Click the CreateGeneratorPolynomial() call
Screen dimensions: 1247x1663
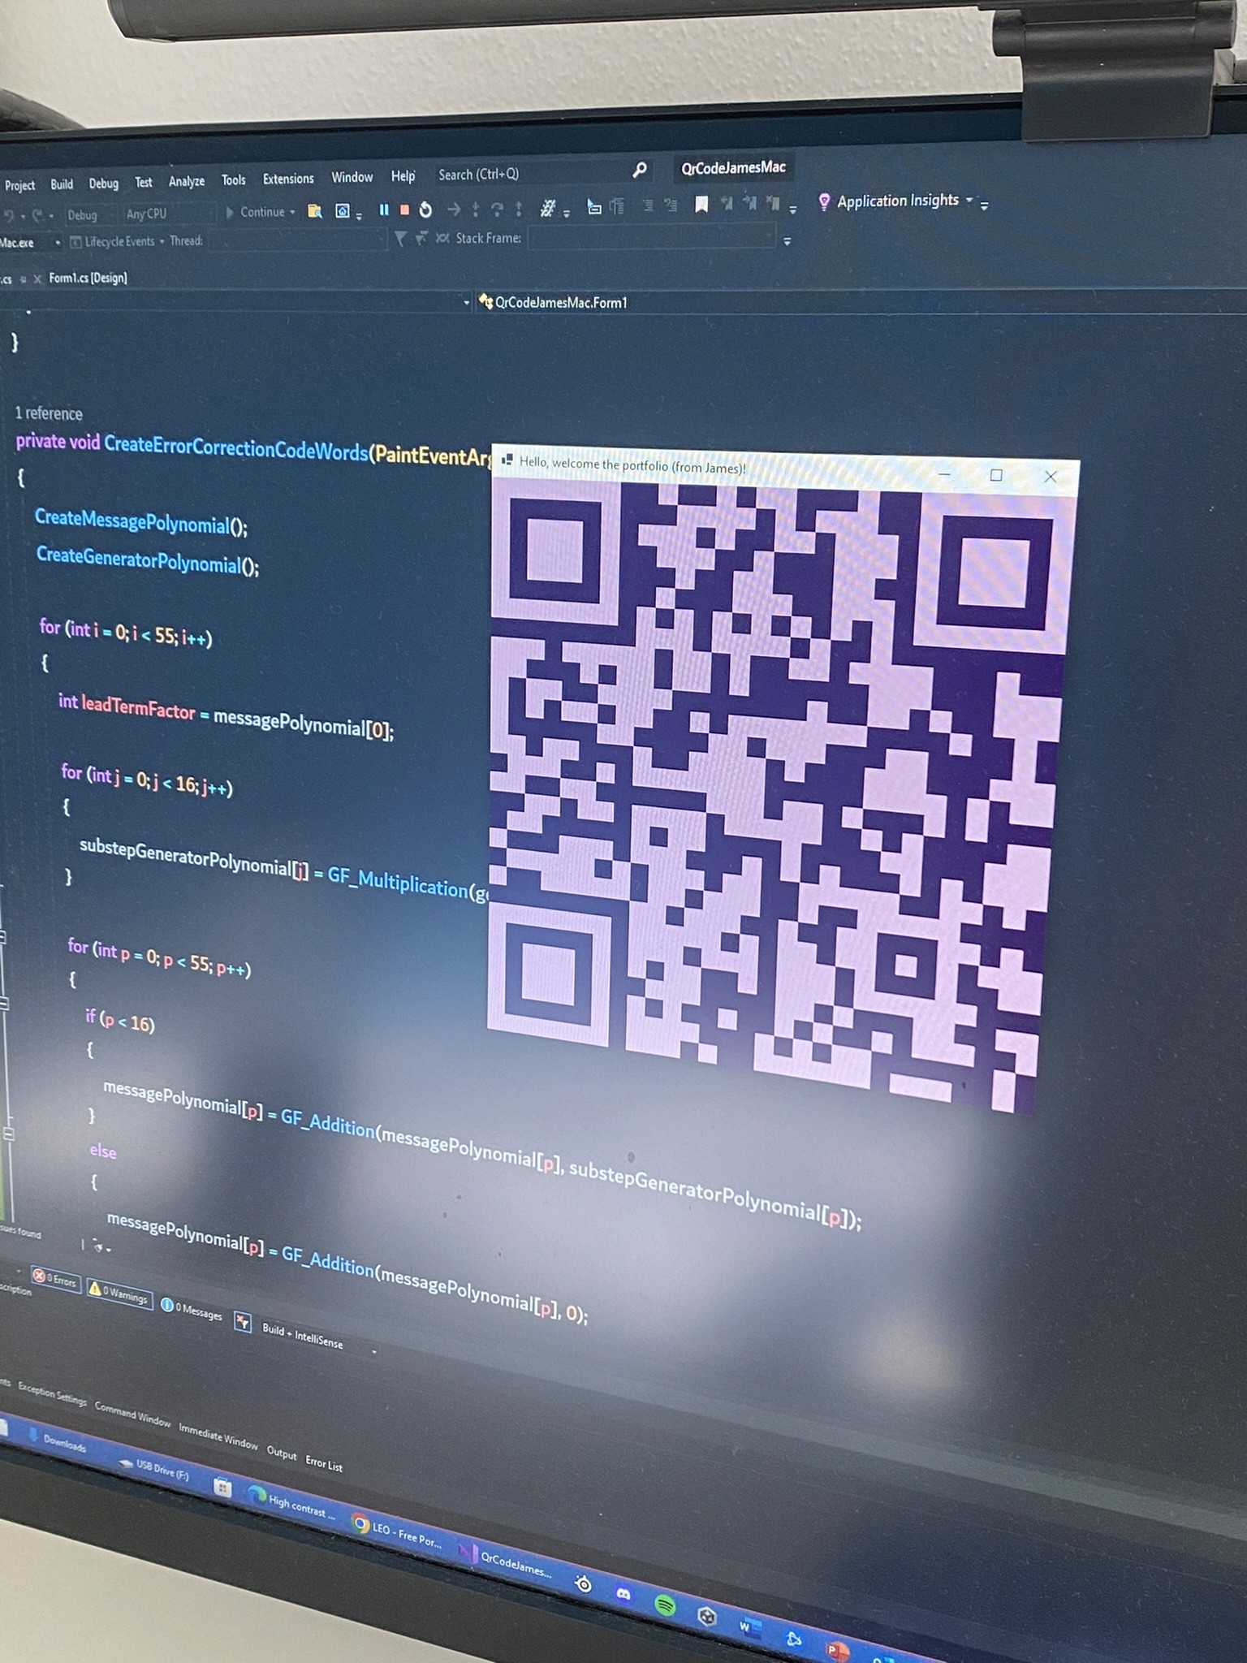click(x=148, y=560)
